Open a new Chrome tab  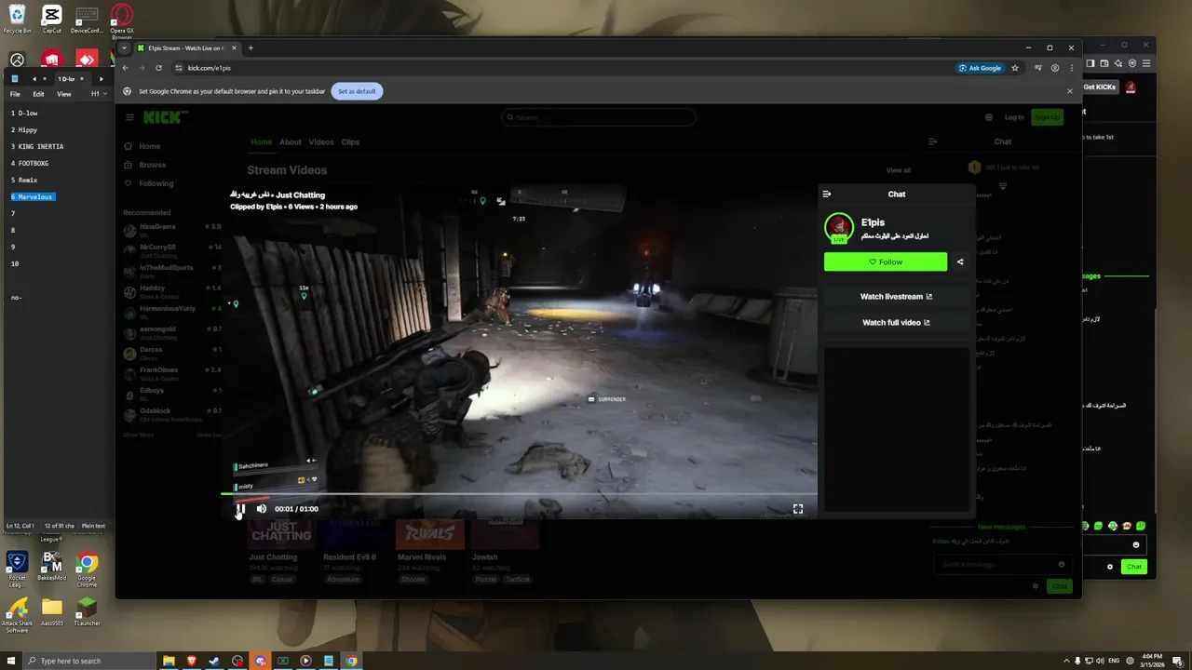251,47
